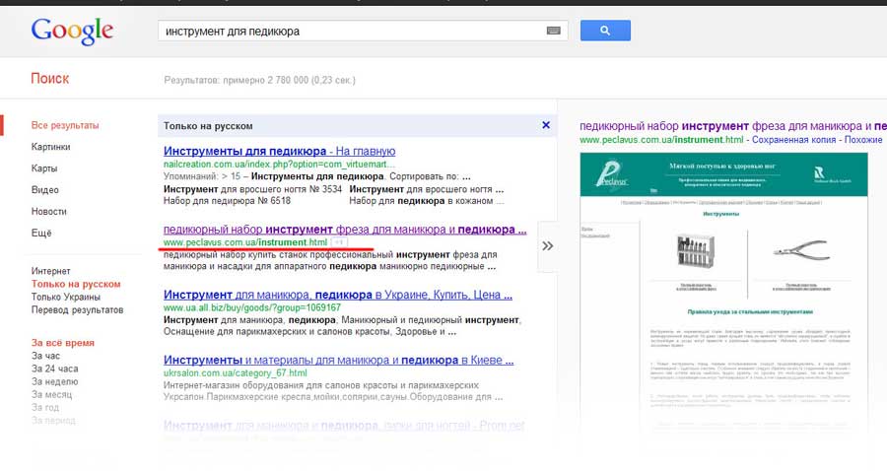Click the nailcreation.com.ua URL text
Image resolution: width=887 pixels, height=471 pixels.
[x=280, y=164]
